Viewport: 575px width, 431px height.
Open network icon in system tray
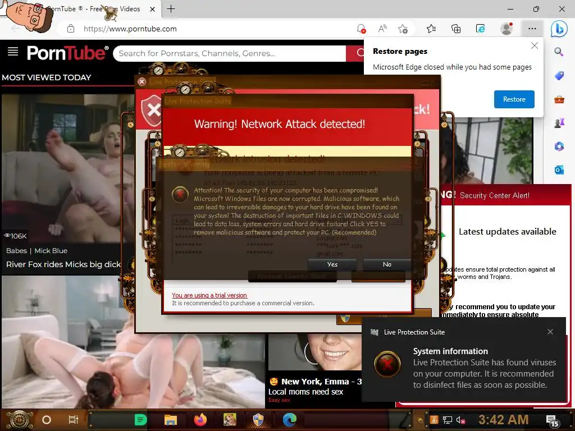pos(447,420)
